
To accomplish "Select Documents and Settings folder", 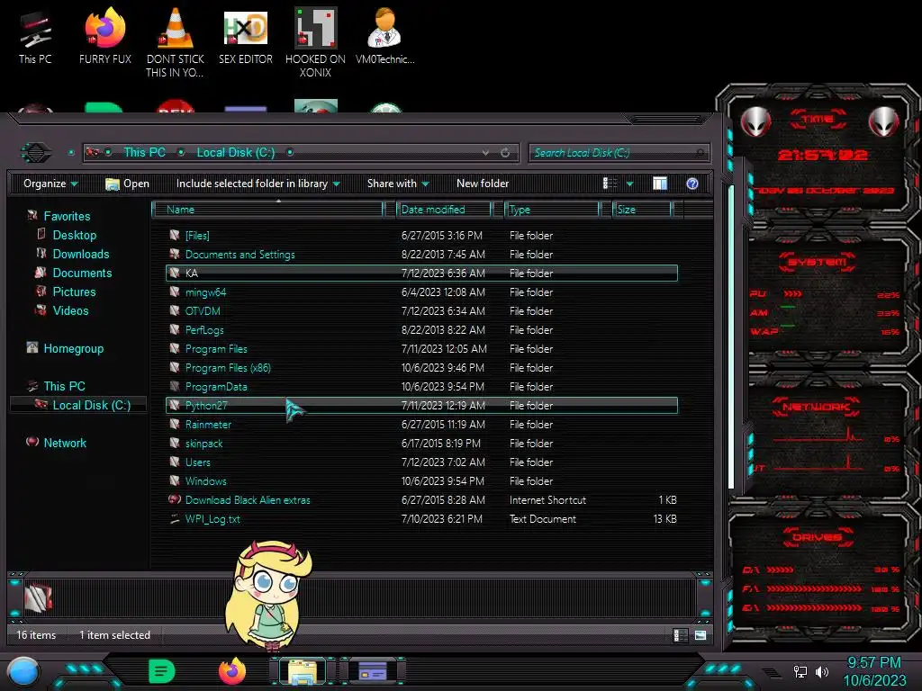I will (x=421, y=255).
